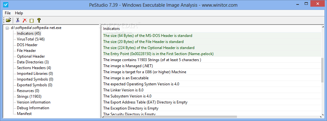Screen dimensions: 327x121
Task: Click the scissors Cut toolbar icon
Action: [18, 20]
